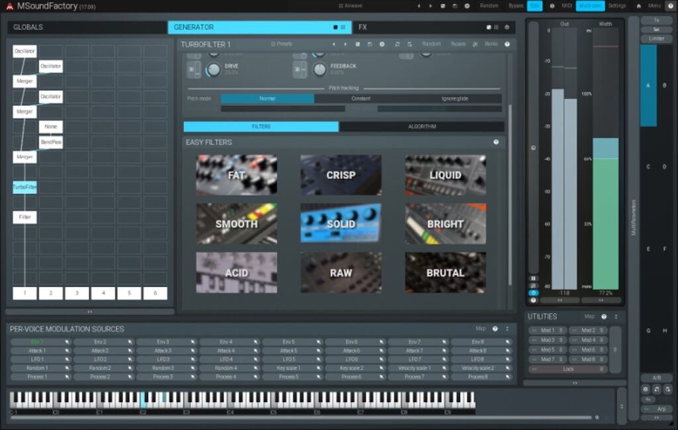Open the global help question-mark icon
Viewport: 678px width, 430px height.
(x=671, y=6)
